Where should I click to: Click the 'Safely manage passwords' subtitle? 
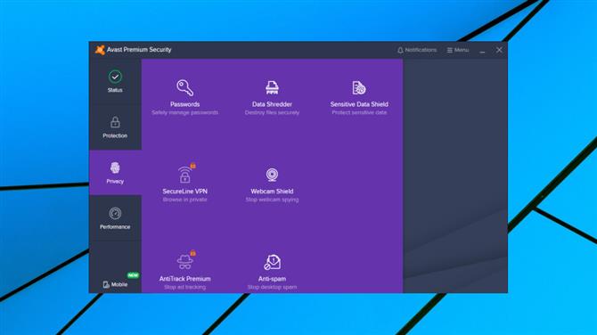point(185,112)
